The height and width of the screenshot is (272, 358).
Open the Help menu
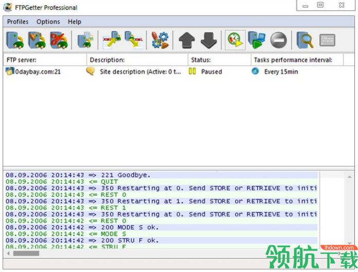click(75, 22)
